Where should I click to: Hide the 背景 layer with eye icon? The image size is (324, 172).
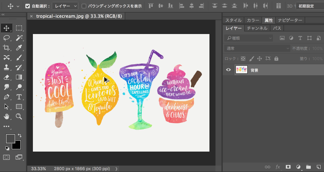(x=228, y=70)
